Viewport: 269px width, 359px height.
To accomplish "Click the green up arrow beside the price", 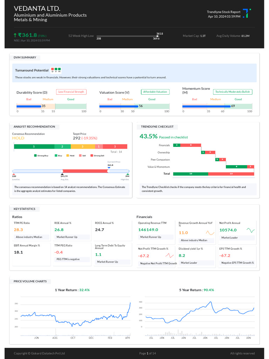I will tap(15, 35).
